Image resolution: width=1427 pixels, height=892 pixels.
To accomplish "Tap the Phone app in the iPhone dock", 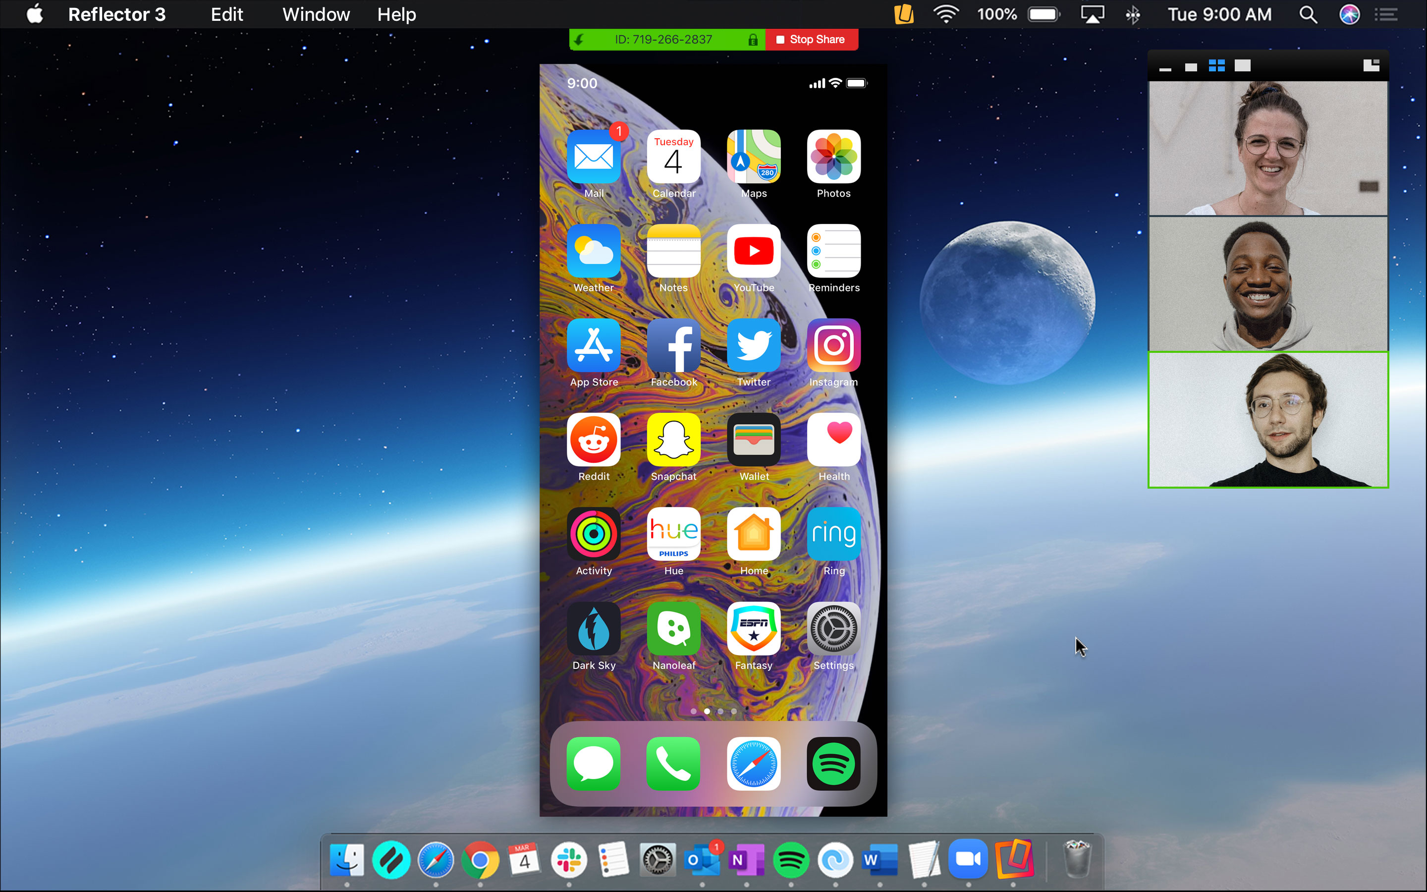I will (673, 764).
